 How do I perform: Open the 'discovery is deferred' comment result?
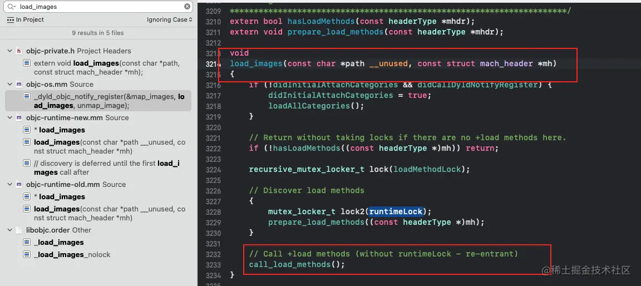tap(107, 167)
